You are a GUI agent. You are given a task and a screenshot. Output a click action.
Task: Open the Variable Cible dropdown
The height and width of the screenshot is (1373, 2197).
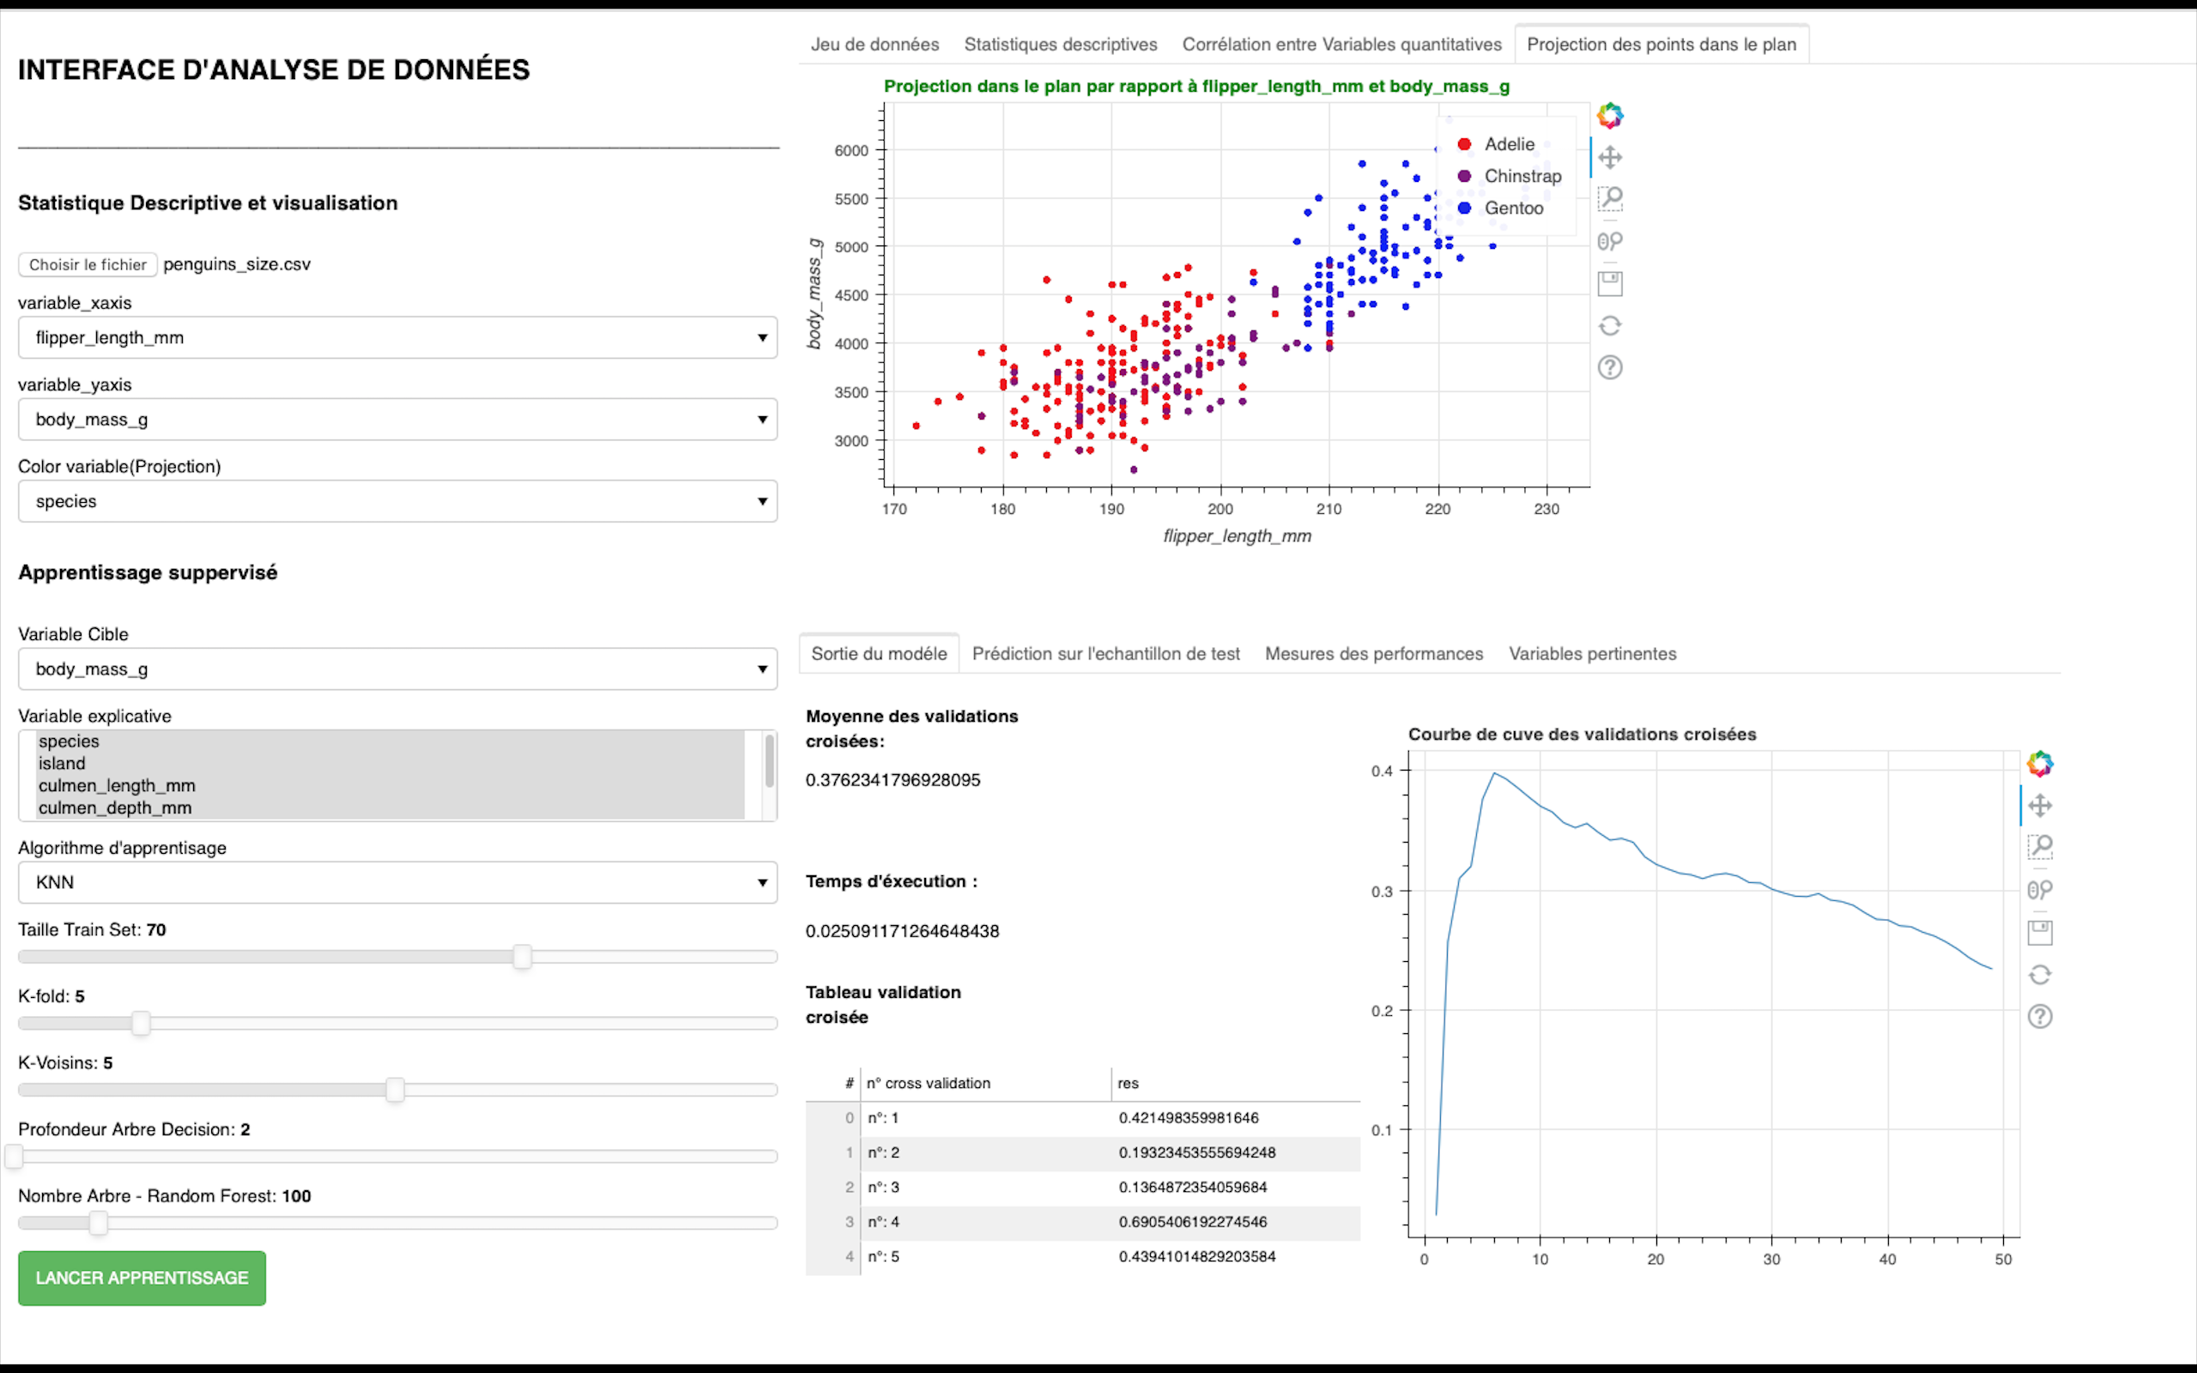tap(397, 669)
